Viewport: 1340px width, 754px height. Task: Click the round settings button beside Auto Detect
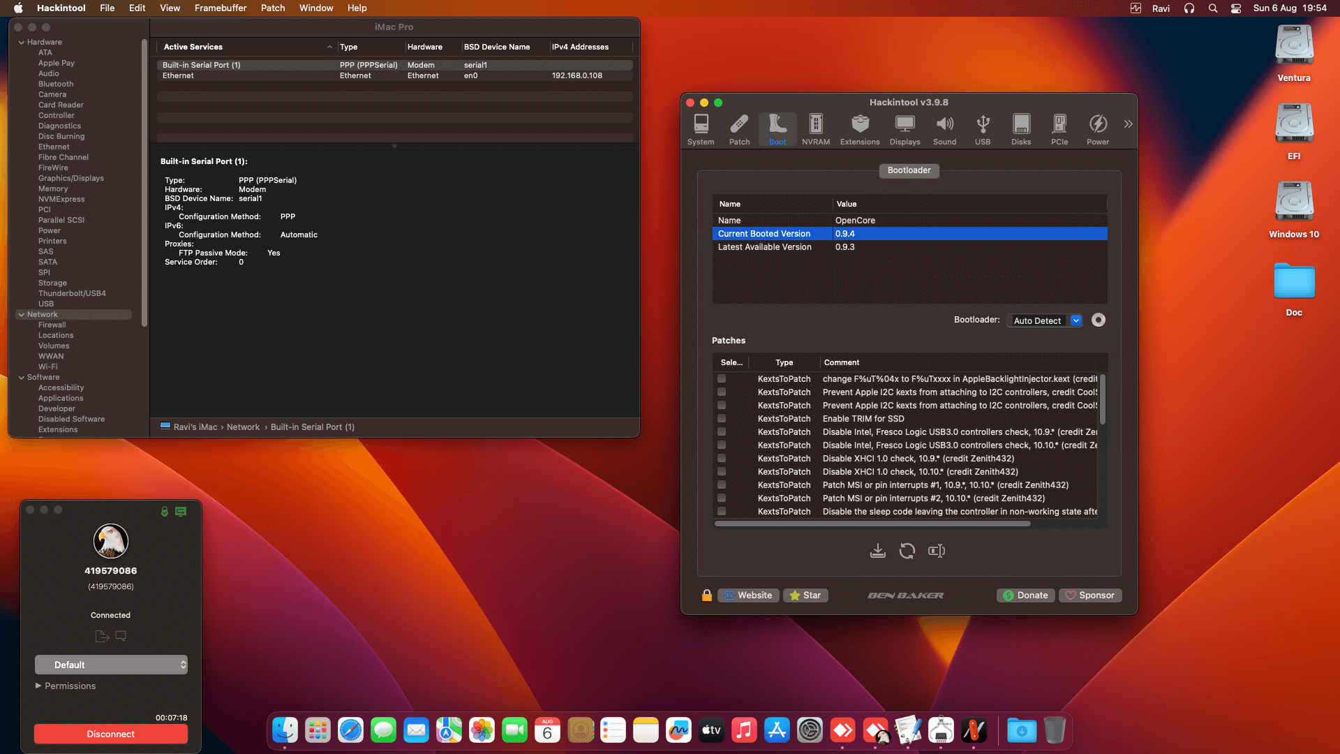[1099, 320]
